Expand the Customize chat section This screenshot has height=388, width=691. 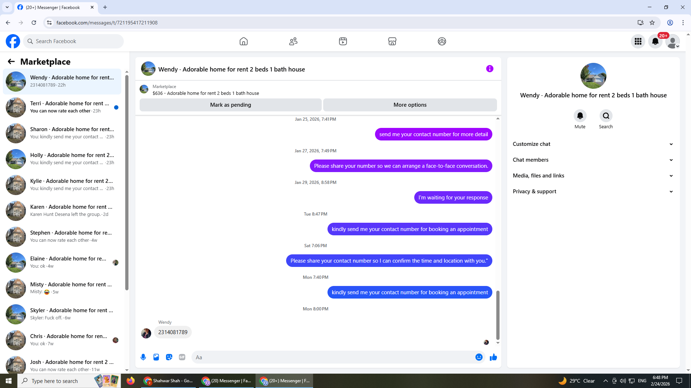pos(593,144)
